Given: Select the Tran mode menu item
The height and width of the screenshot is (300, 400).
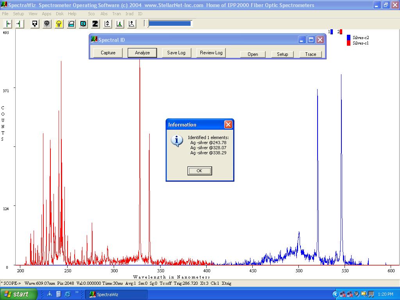Looking at the screenshot, I should pyautogui.click(x=116, y=14).
